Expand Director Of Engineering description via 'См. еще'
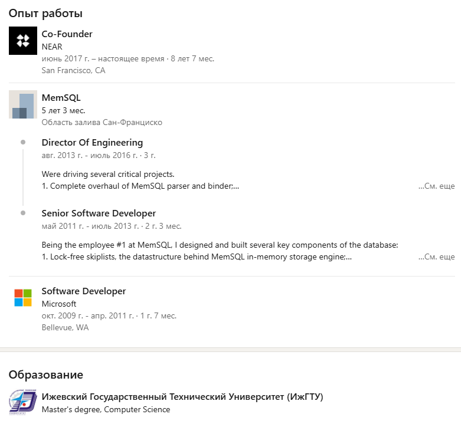The height and width of the screenshot is (424, 461). point(437,186)
